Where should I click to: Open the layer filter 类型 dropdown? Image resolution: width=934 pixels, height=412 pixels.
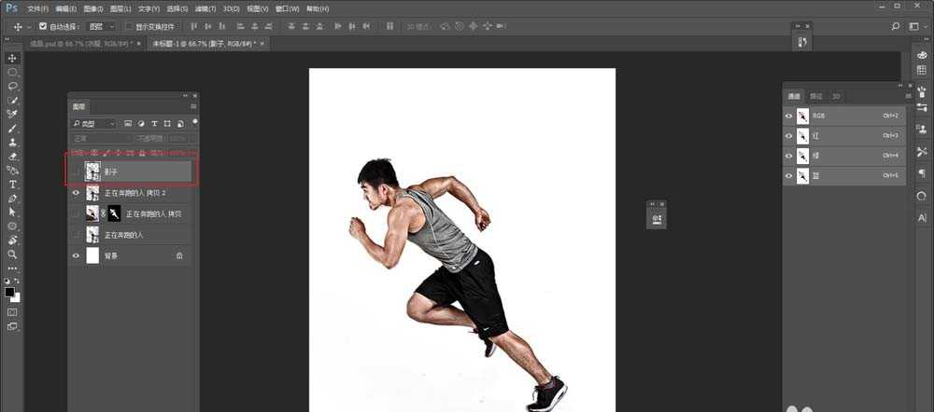[x=93, y=123]
